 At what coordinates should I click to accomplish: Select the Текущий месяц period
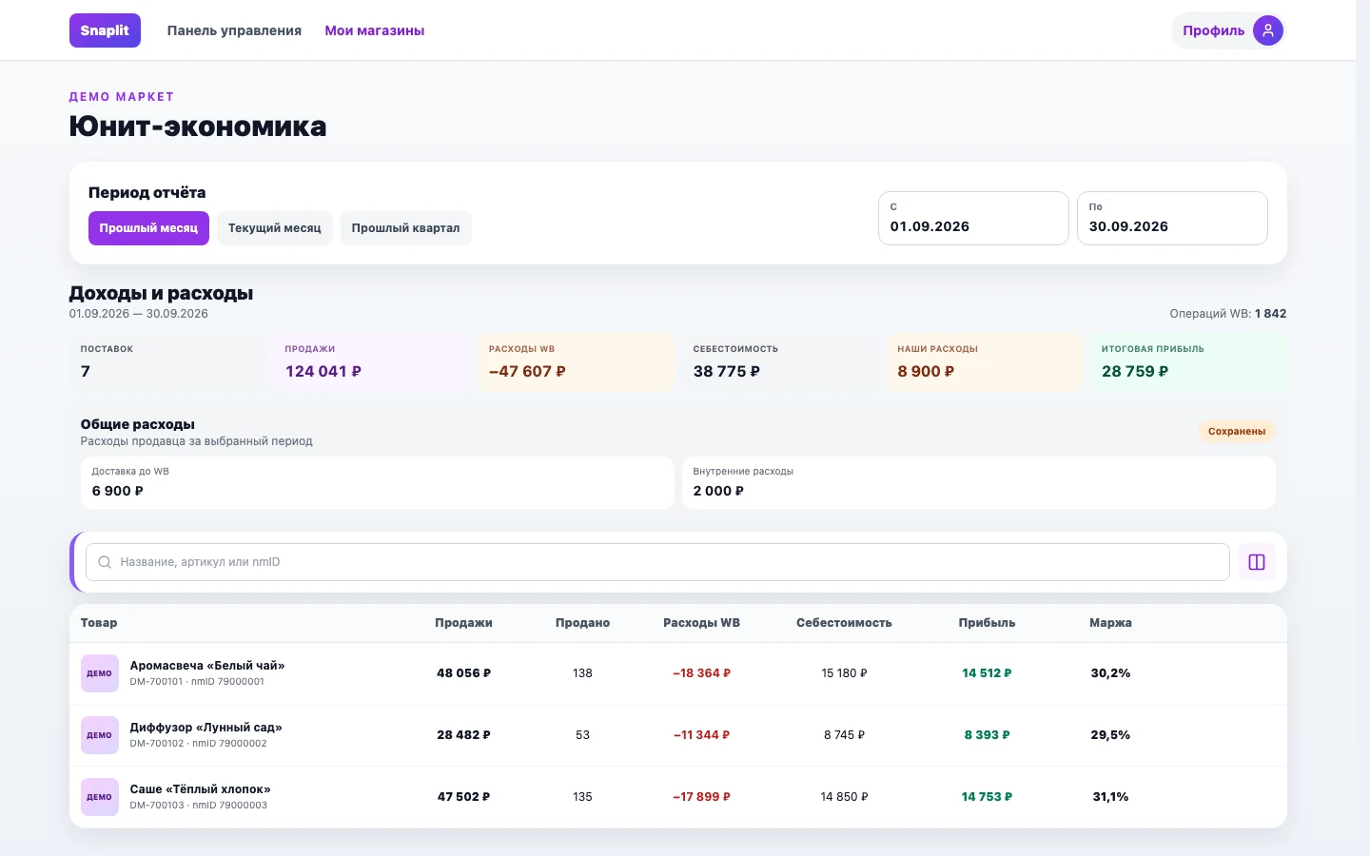point(274,228)
